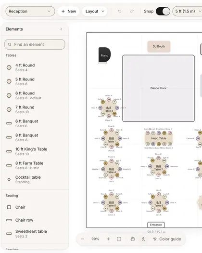Click the zoom in plus button
This screenshot has width=202, height=253.
[108, 239]
